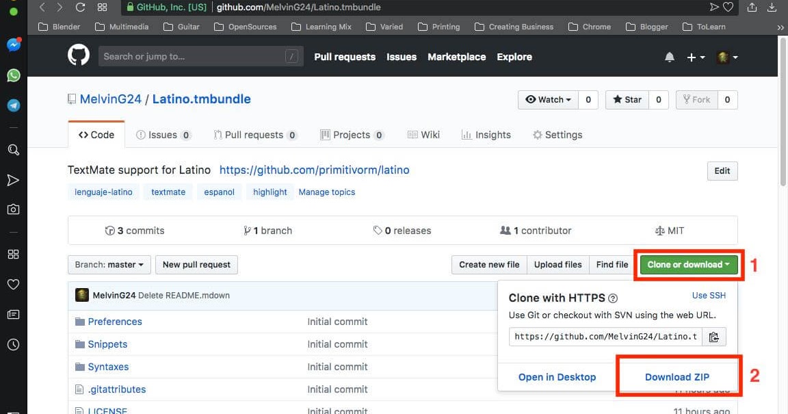Click the MelvinG24 avatar in commit row
The image size is (788, 414).
tap(82, 296)
